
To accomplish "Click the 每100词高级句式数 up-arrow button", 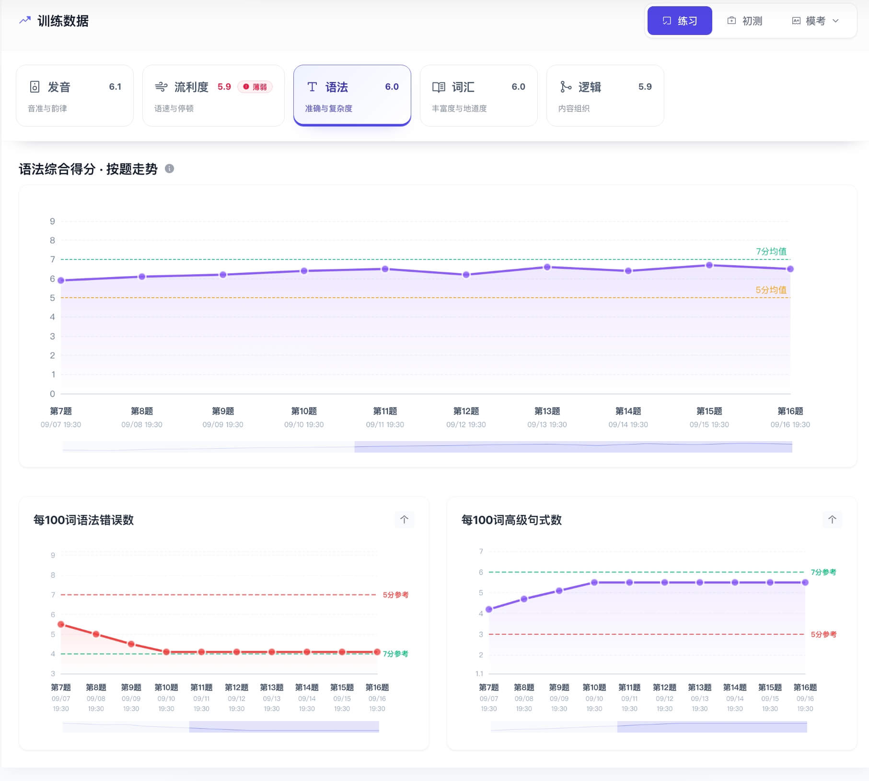I will [832, 519].
